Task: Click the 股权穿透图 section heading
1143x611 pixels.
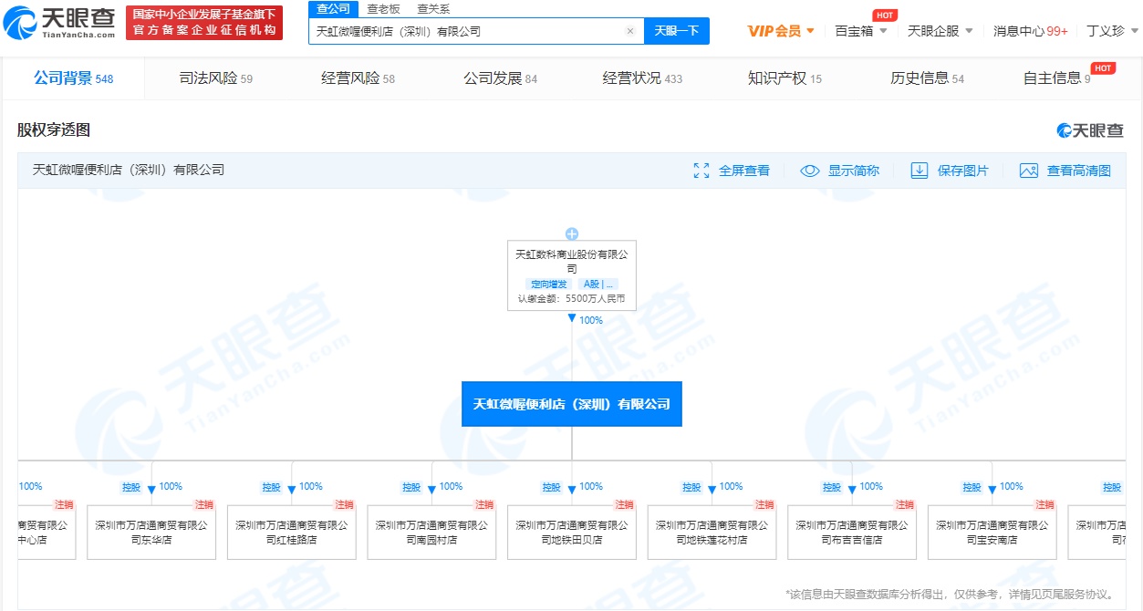Action: pyautogui.click(x=54, y=130)
